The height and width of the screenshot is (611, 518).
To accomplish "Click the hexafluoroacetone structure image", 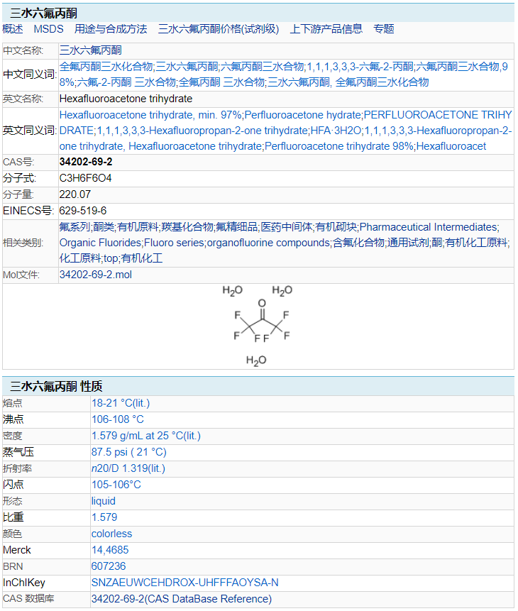I will click(258, 326).
